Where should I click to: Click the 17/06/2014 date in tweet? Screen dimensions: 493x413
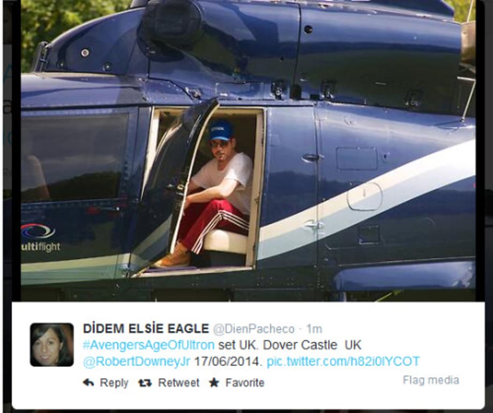point(228,362)
